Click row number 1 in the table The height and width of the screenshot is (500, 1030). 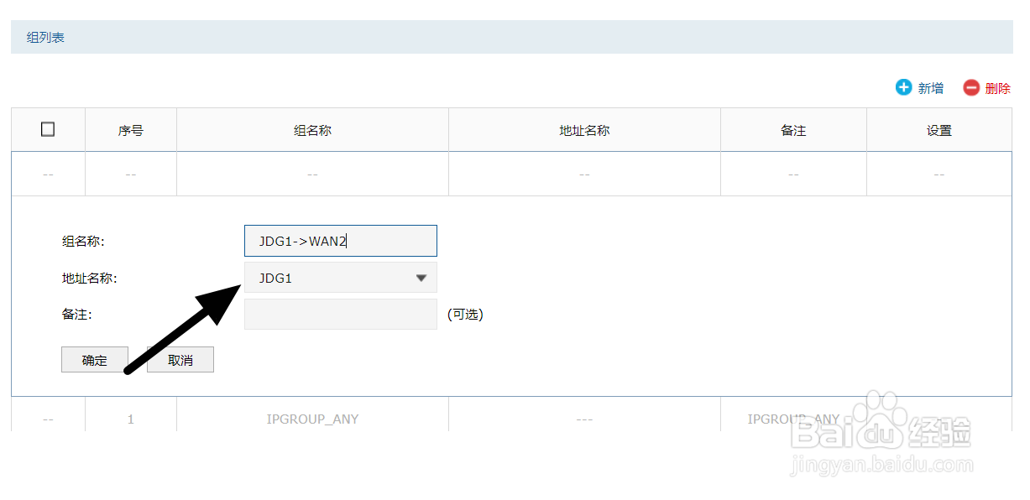coord(131,419)
